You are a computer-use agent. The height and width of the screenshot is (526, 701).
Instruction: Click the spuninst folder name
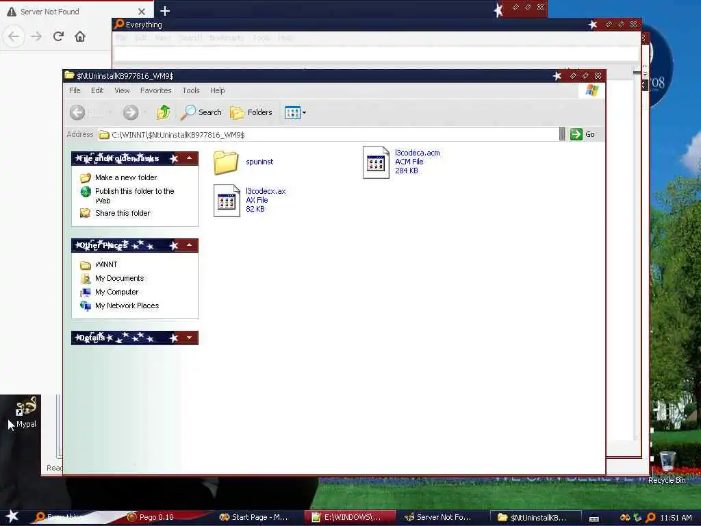coord(259,162)
